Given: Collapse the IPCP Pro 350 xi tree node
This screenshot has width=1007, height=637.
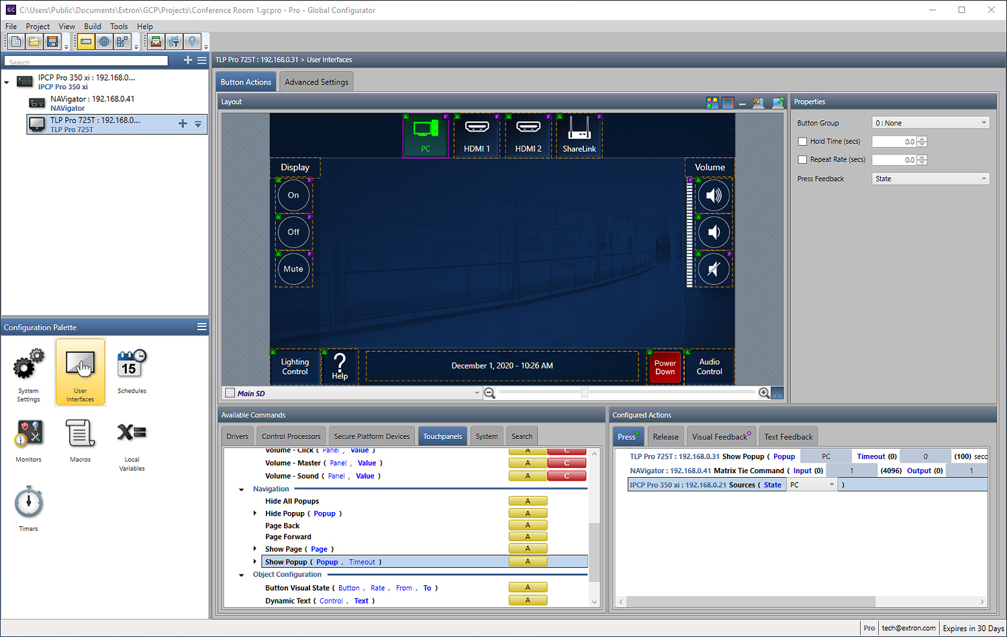Looking at the screenshot, I should pos(7,83).
